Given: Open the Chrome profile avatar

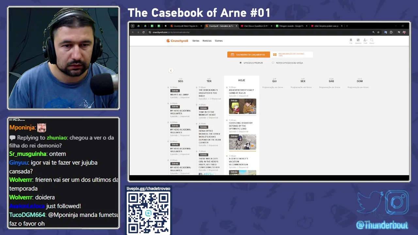Looking at the screenshot, I should point(404,32).
